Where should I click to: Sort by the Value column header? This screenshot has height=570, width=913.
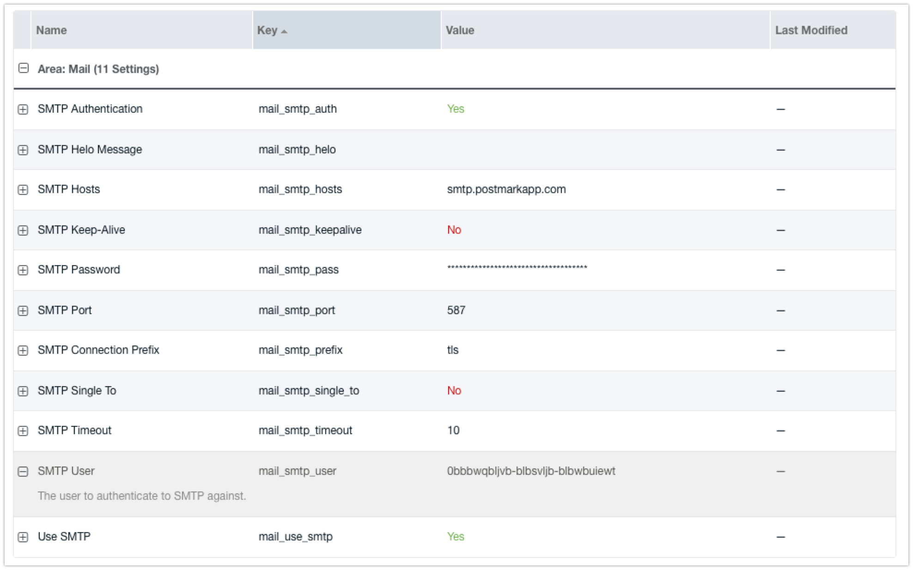click(605, 30)
